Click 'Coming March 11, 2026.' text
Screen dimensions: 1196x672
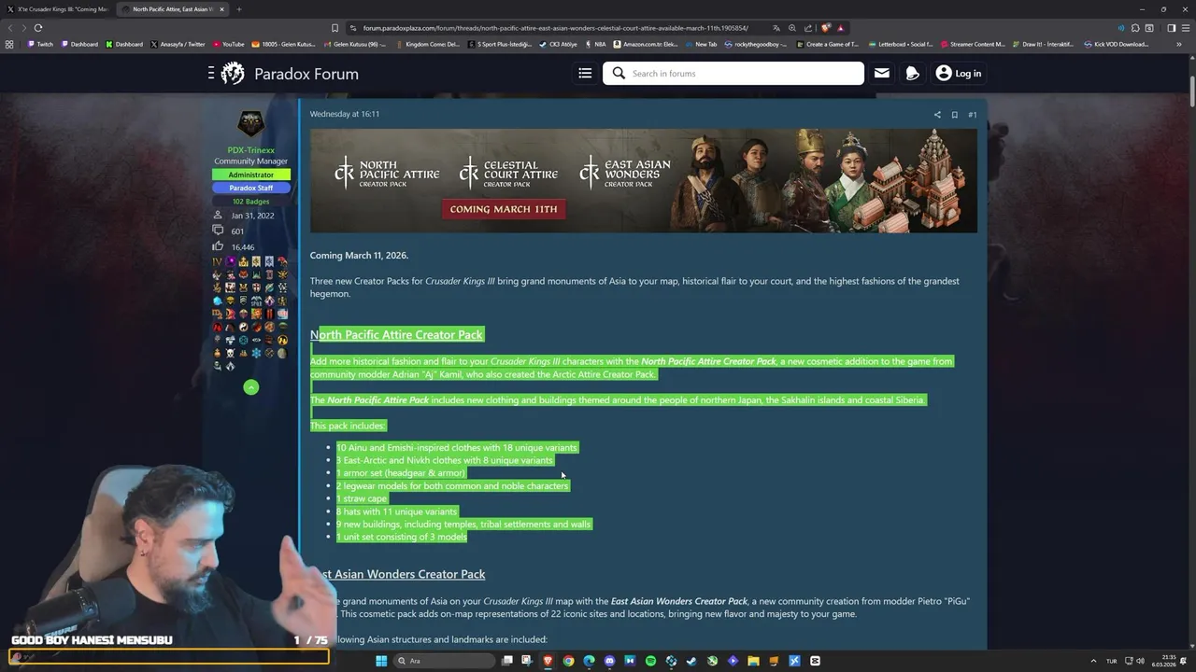(359, 255)
